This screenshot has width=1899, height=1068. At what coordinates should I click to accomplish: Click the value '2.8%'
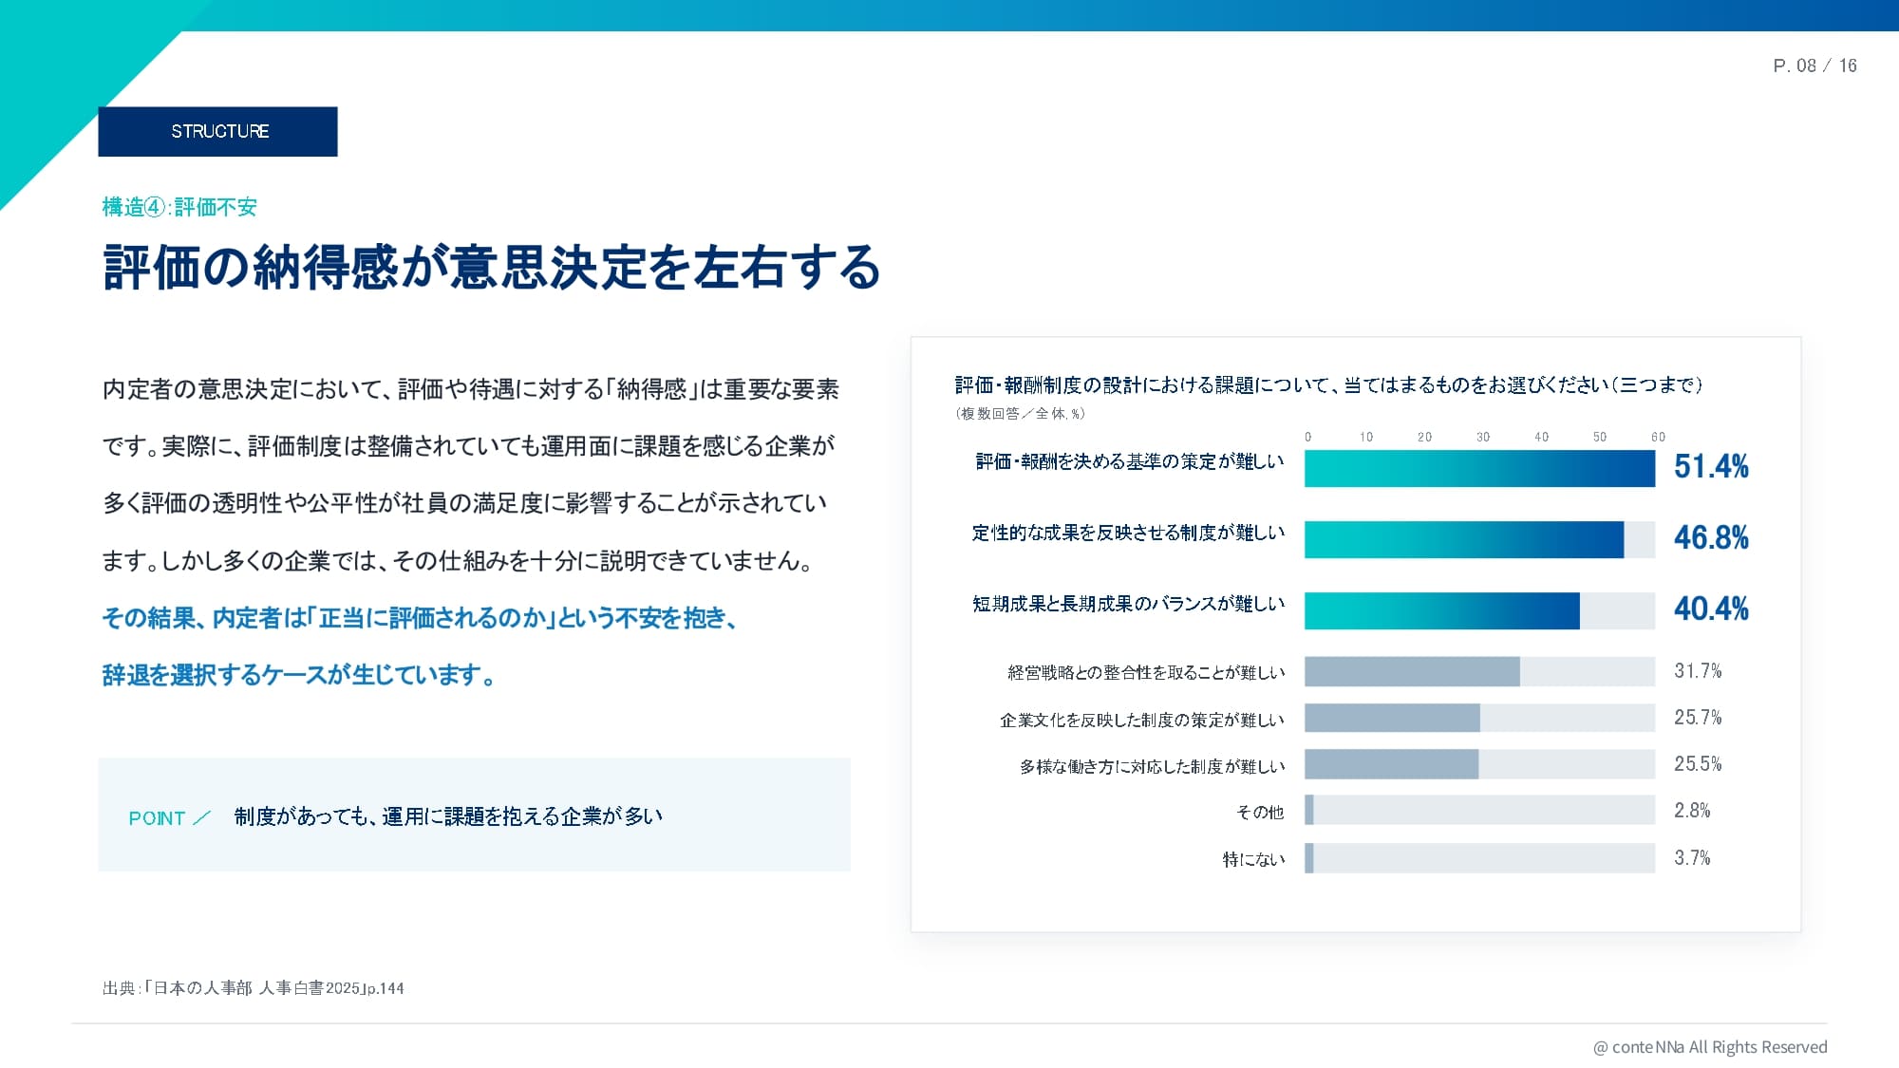pyautogui.click(x=1692, y=811)
